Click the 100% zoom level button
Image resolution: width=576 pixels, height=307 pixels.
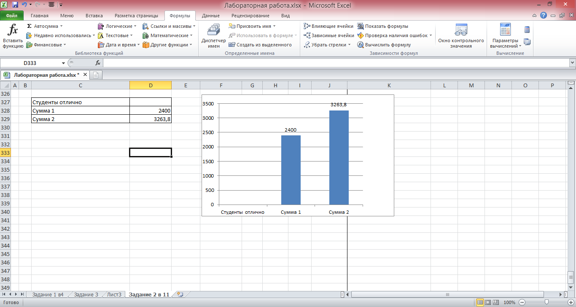click(x=509, y=302)
